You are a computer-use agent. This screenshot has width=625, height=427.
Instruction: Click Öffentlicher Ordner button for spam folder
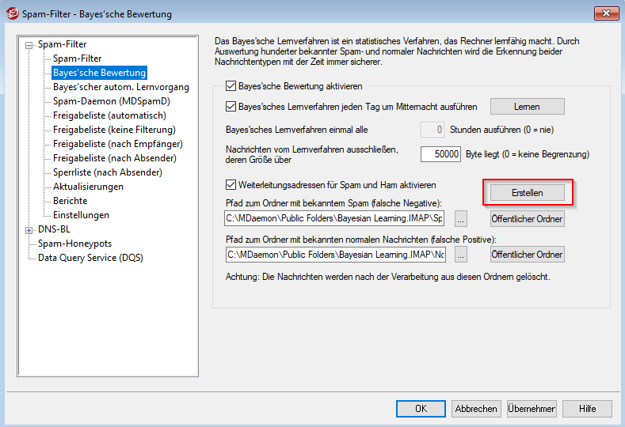[527, 219]
